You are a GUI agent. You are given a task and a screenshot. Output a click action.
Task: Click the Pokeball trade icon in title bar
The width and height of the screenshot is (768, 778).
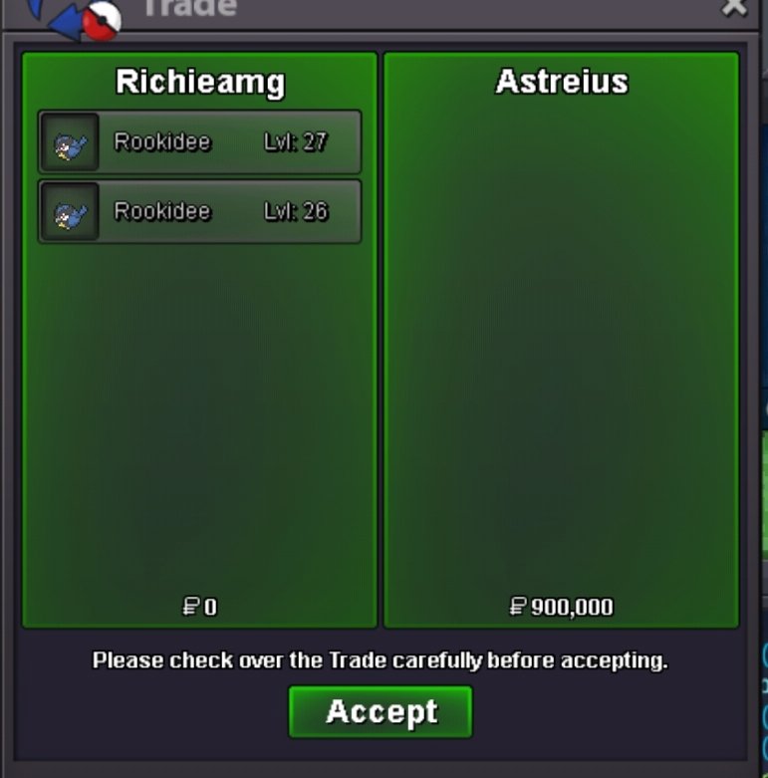pyautogui.click(x=103, y=21)
